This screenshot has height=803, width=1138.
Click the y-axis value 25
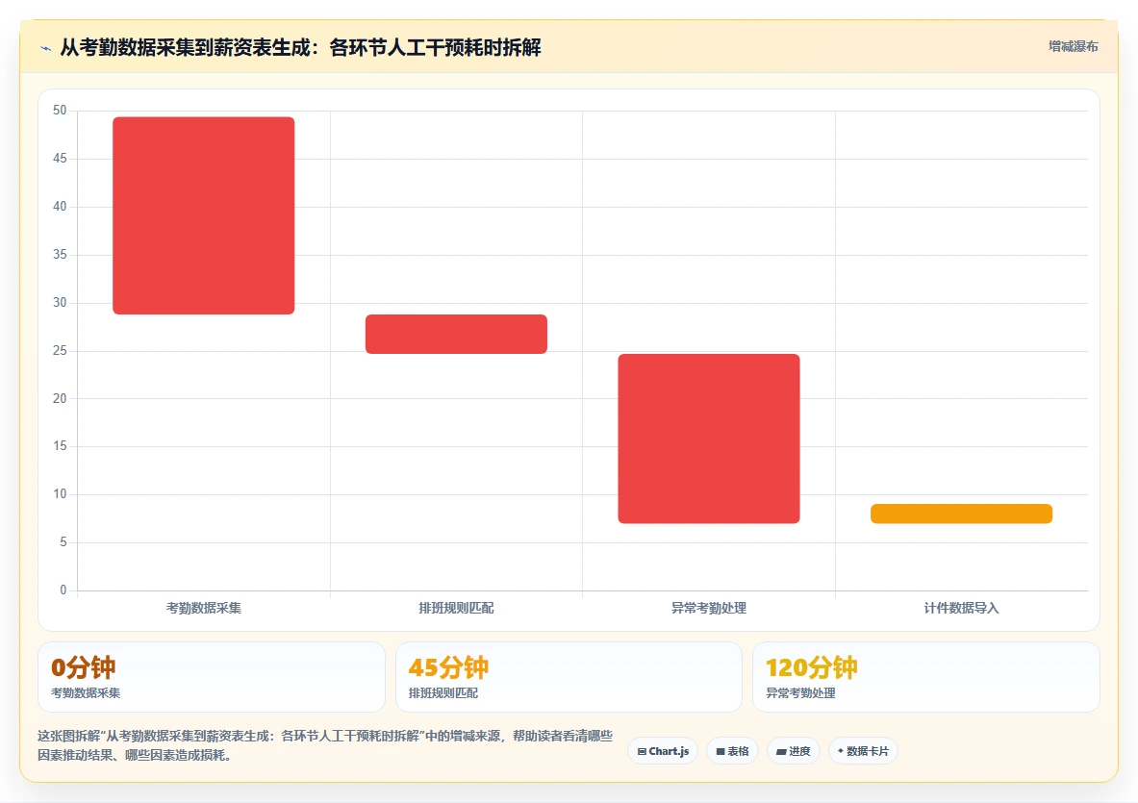click(60, 350)
